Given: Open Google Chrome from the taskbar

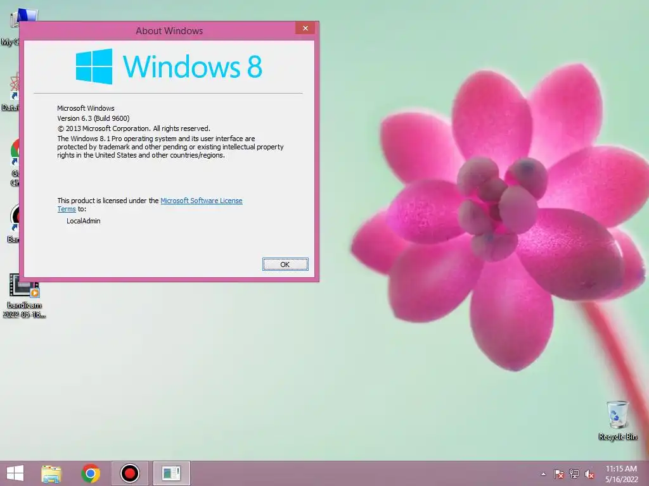Looking at the screenshot, I should pyautogui.click(x=91, y=473).
